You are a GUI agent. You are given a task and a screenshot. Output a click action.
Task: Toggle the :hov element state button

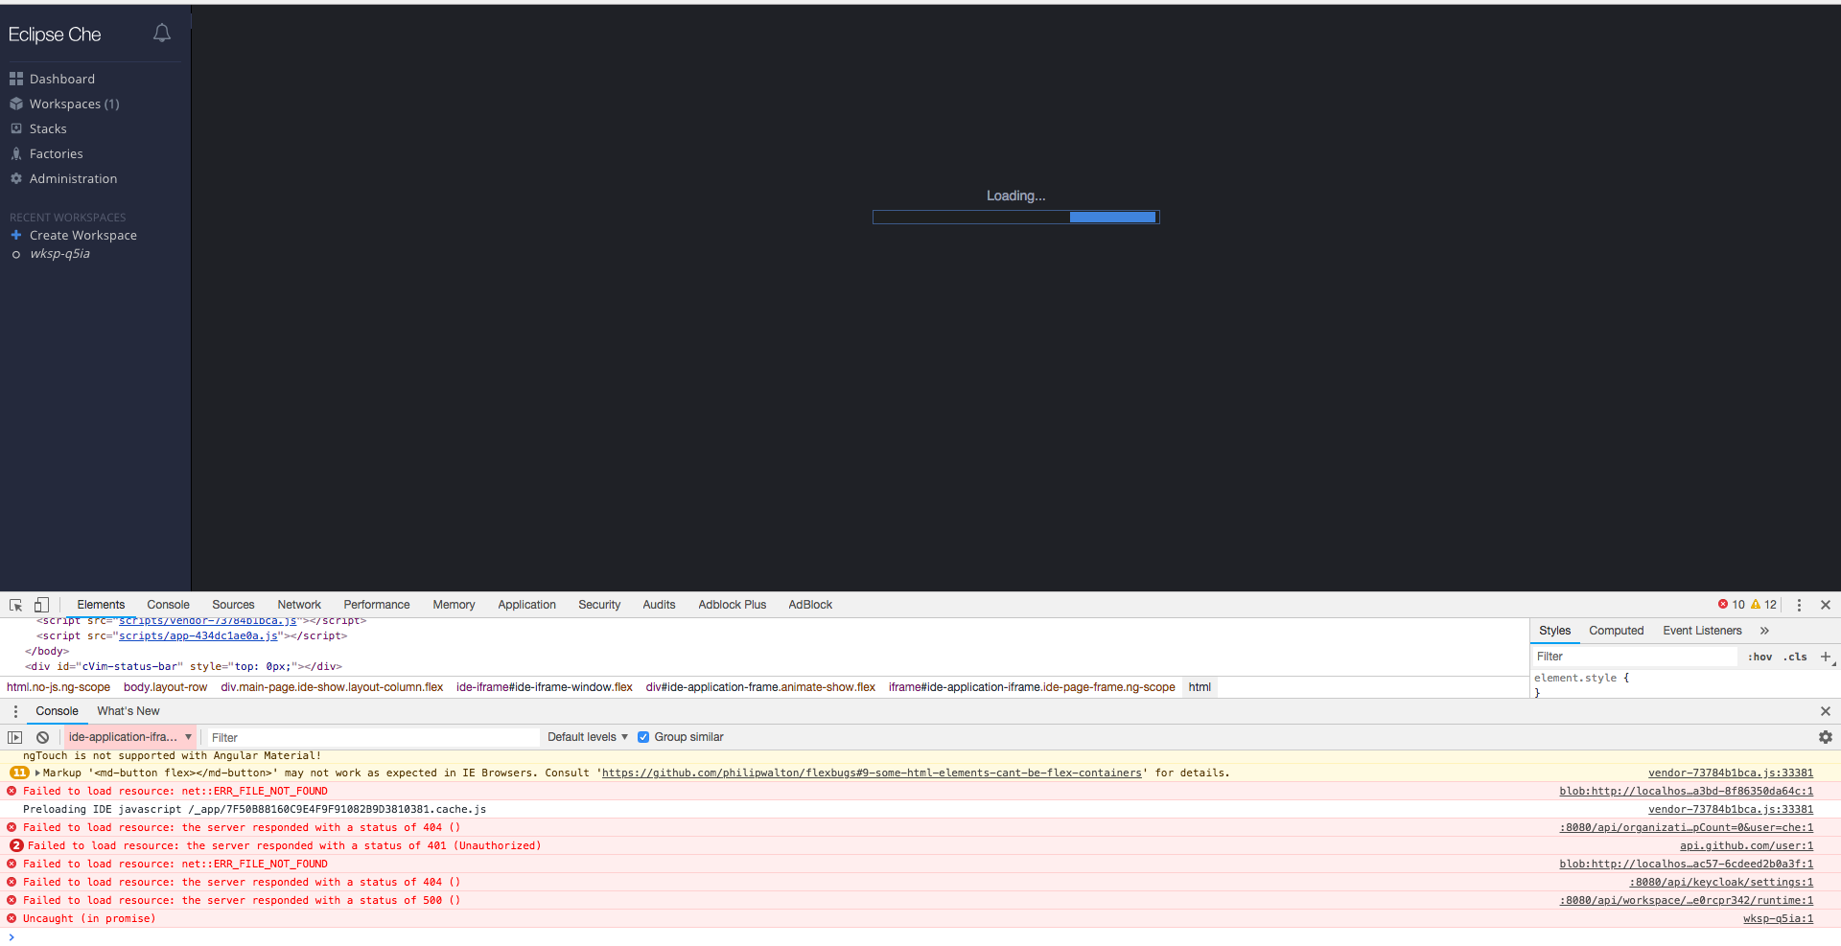(1759, 657)
